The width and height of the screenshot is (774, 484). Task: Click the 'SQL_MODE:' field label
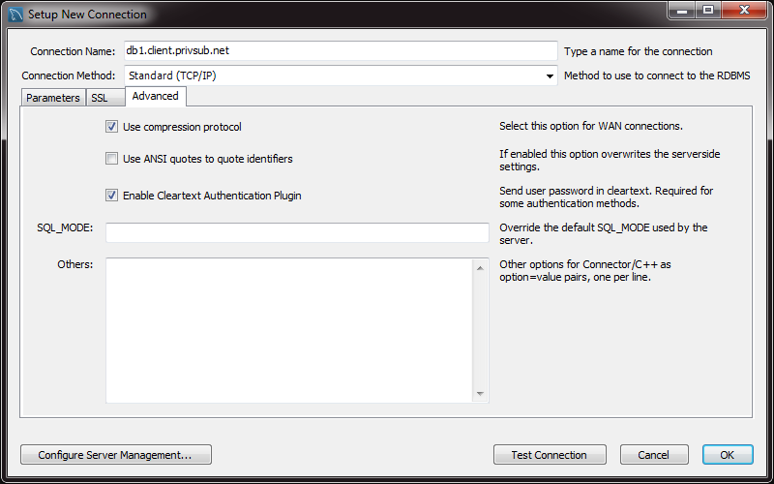(x=65, y=227)
